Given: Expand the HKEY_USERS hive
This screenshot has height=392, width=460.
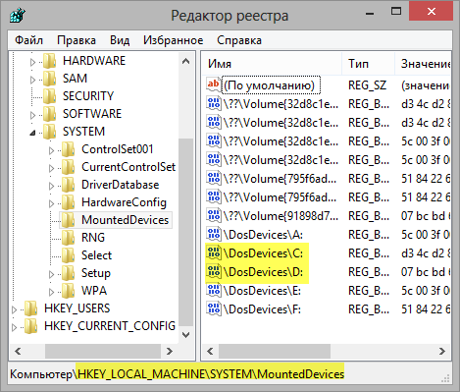Looking at the screenshot, I should [14, 309].
